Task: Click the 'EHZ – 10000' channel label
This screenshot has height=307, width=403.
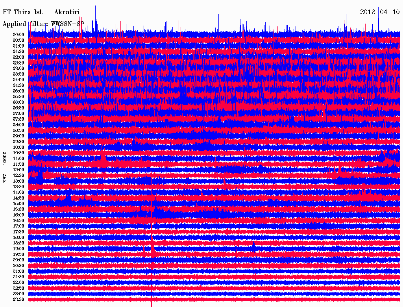Action: click(x=5, y=167)
